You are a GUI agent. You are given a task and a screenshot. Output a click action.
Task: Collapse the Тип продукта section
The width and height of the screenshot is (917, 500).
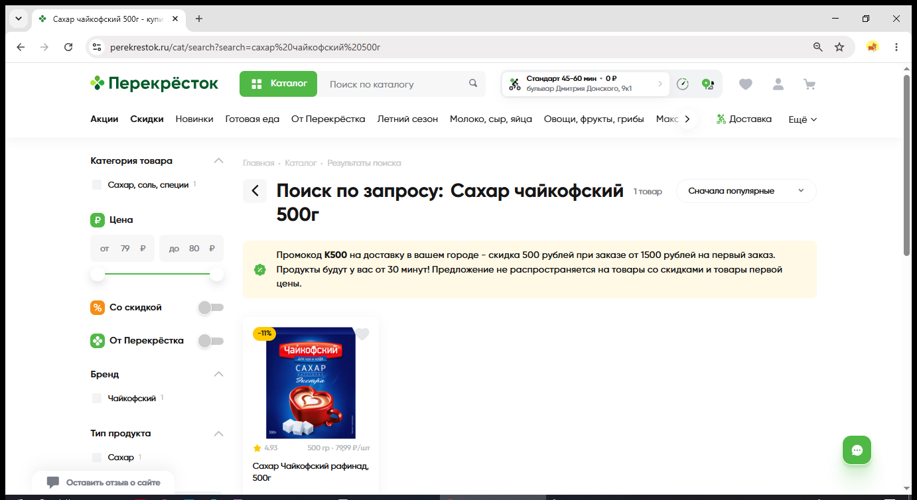(218, 434)
